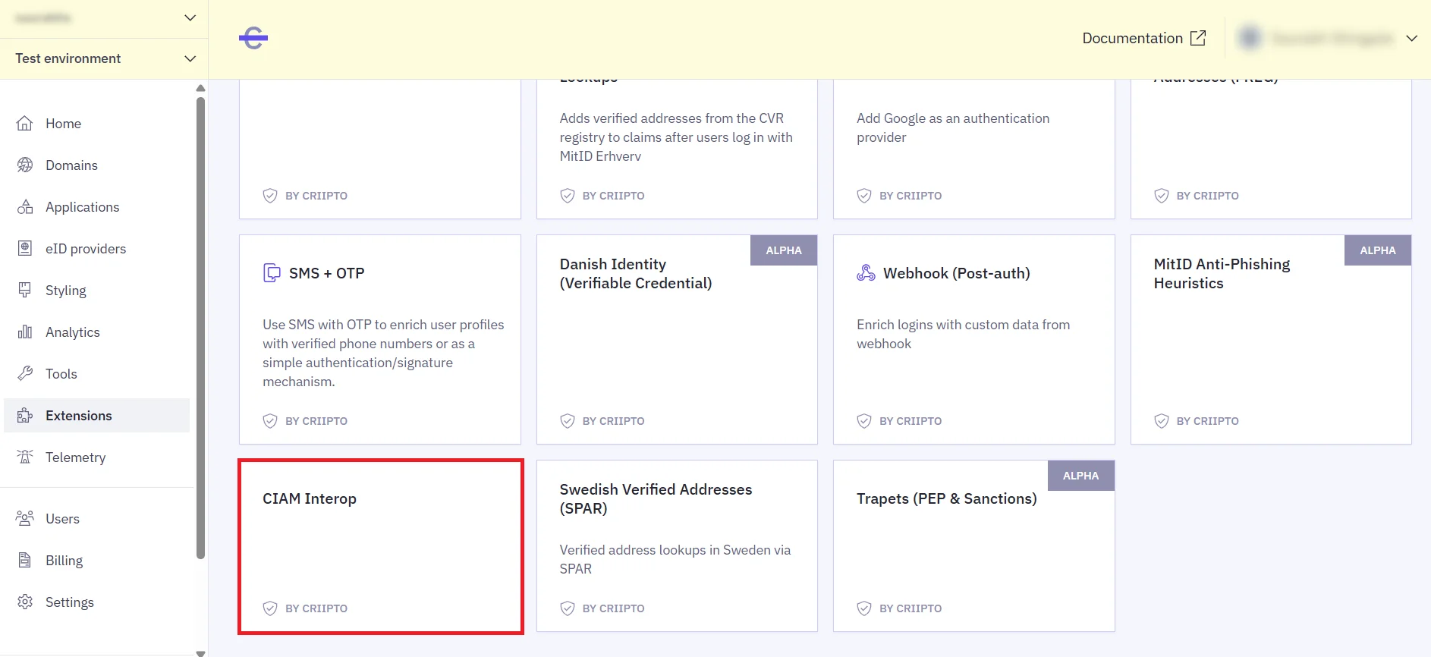
Task: Open Danish Identity (Verifiable Credential) extension
Action: tap(677, 339)
